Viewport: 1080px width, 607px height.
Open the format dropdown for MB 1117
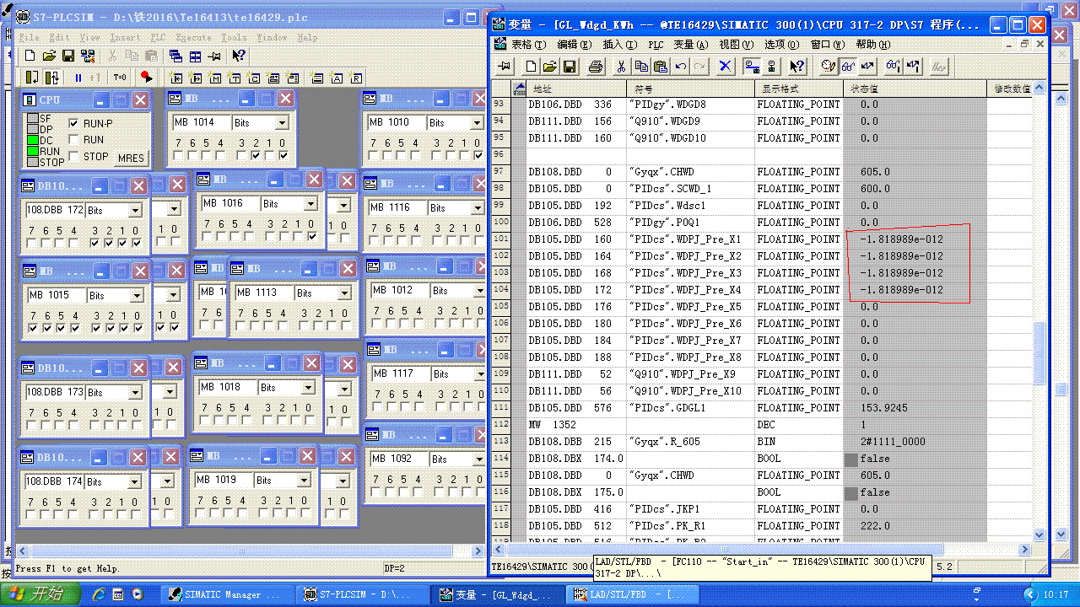[480, 373]
